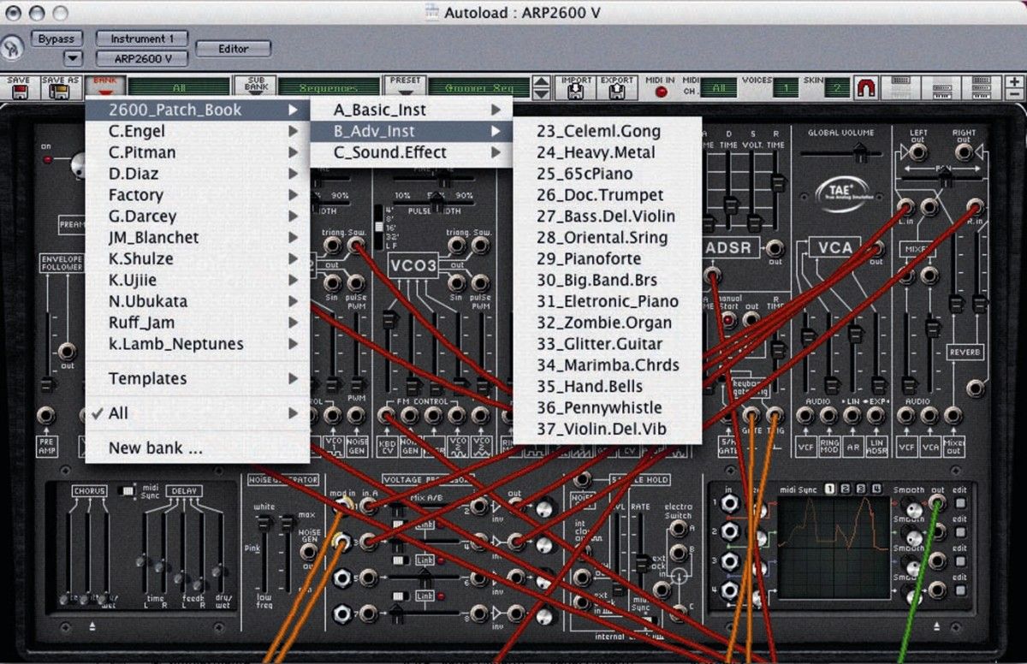Click the envelope follower out jack
The width and height of the screenshot is (1027, 664).
click(67, 352)
